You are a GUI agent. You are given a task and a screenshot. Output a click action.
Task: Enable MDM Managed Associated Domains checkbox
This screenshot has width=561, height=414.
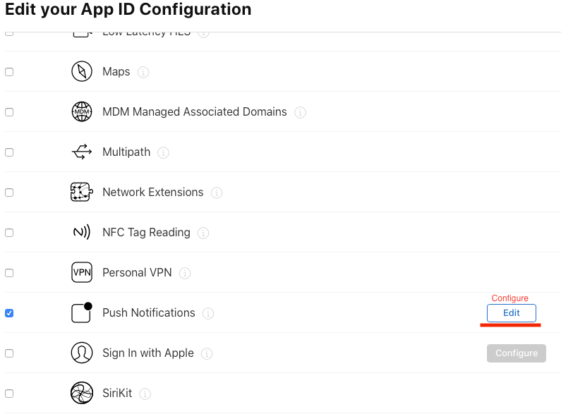point(9,112)
